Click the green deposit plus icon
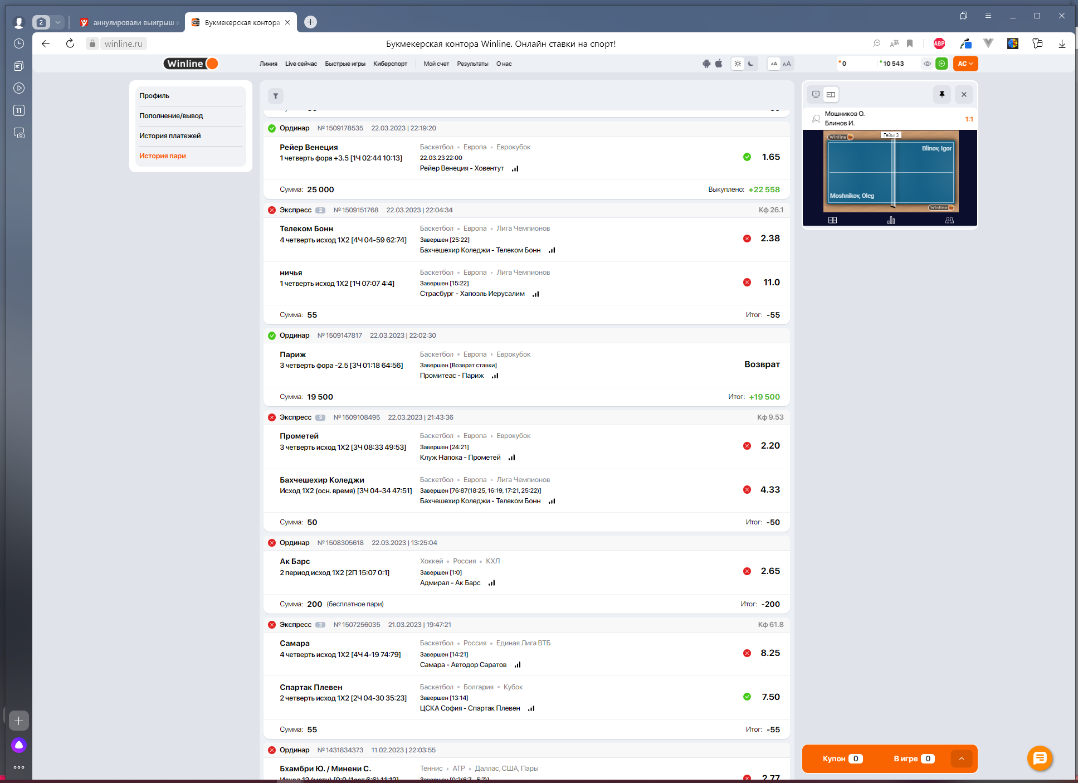This screenshot has height=783, width=1078. tap(942, 64)
